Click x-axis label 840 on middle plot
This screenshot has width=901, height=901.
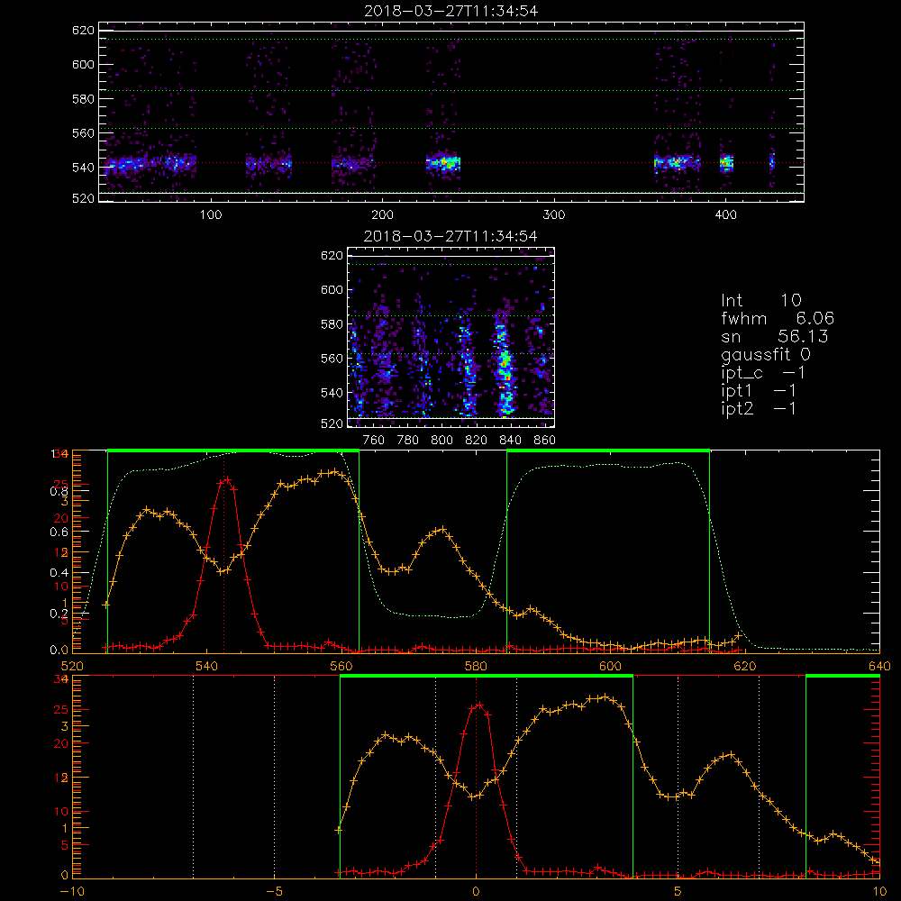tap(510, 441)
